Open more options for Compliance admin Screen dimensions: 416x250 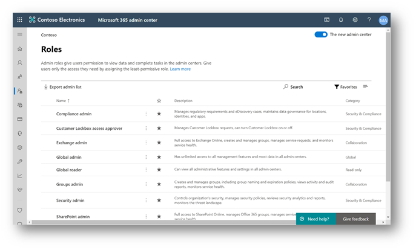tap(146, 114)
